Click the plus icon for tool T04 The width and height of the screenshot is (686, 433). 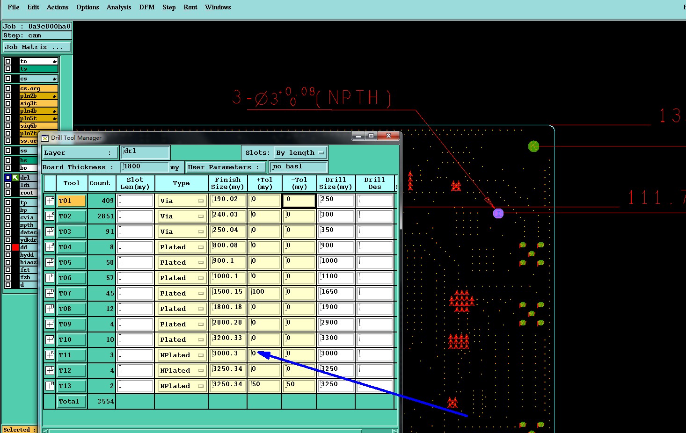(50, 247)
